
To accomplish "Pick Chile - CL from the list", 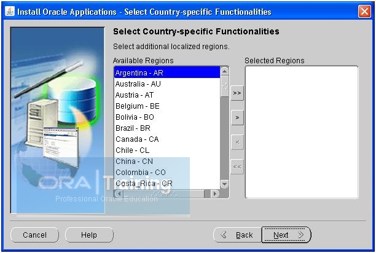I will 167,150.
